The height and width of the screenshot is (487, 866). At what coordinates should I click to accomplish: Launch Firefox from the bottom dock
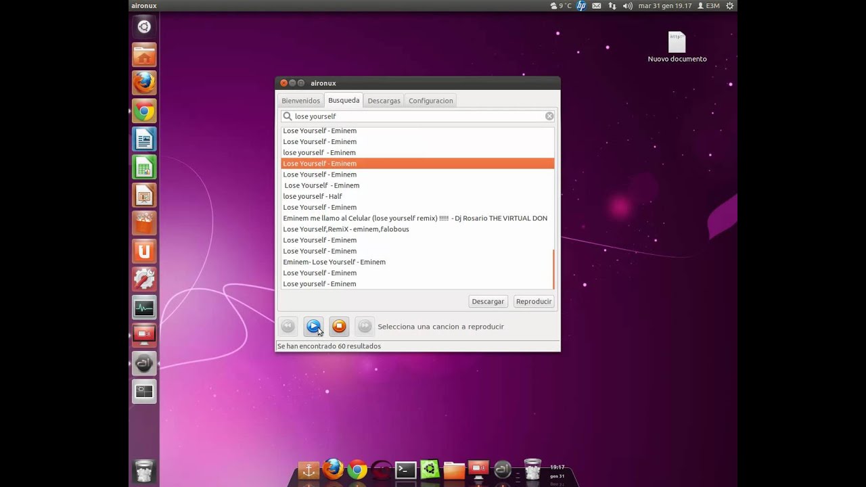point(333,469)
